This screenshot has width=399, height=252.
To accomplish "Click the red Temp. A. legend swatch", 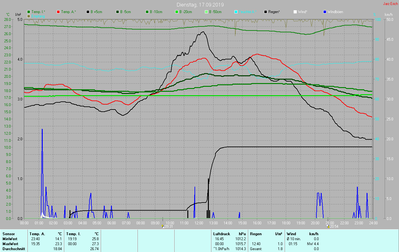I will click(58, 12).
